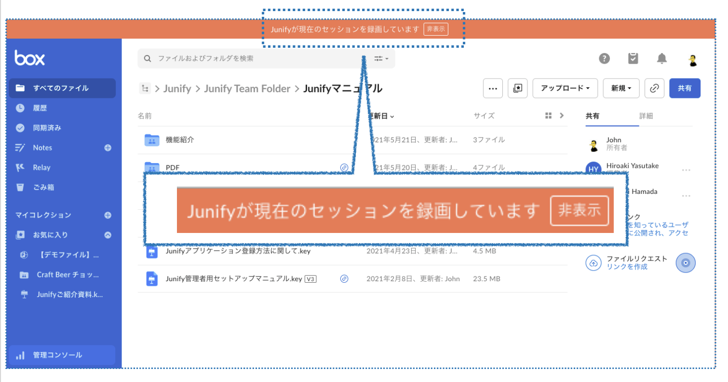Image resolution: width=728 pixels, height=382 pixels.
Task: Switch to grid view icon
Action: pos(548,116)
